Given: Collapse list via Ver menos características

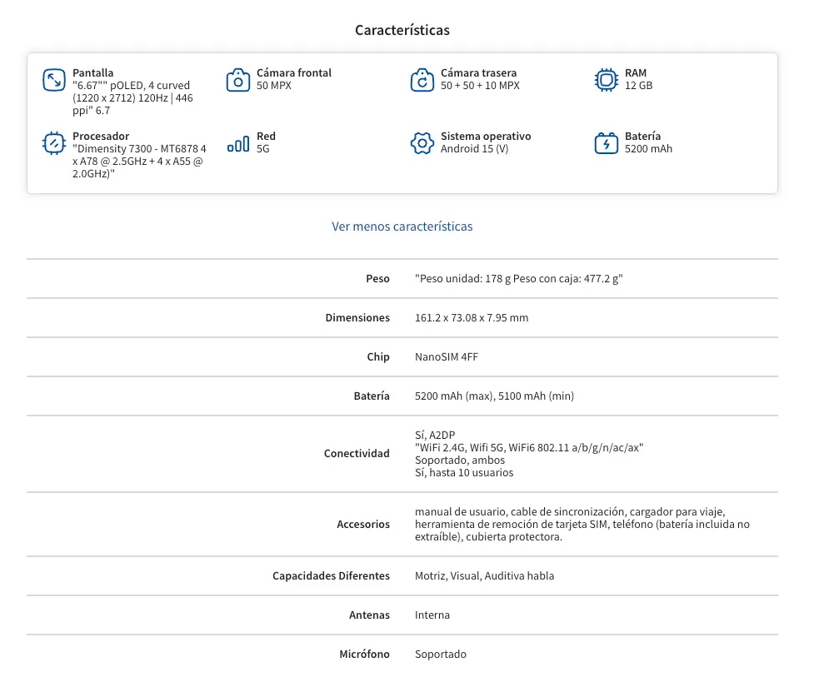Looking at the screenshot, I should (402, 227).
